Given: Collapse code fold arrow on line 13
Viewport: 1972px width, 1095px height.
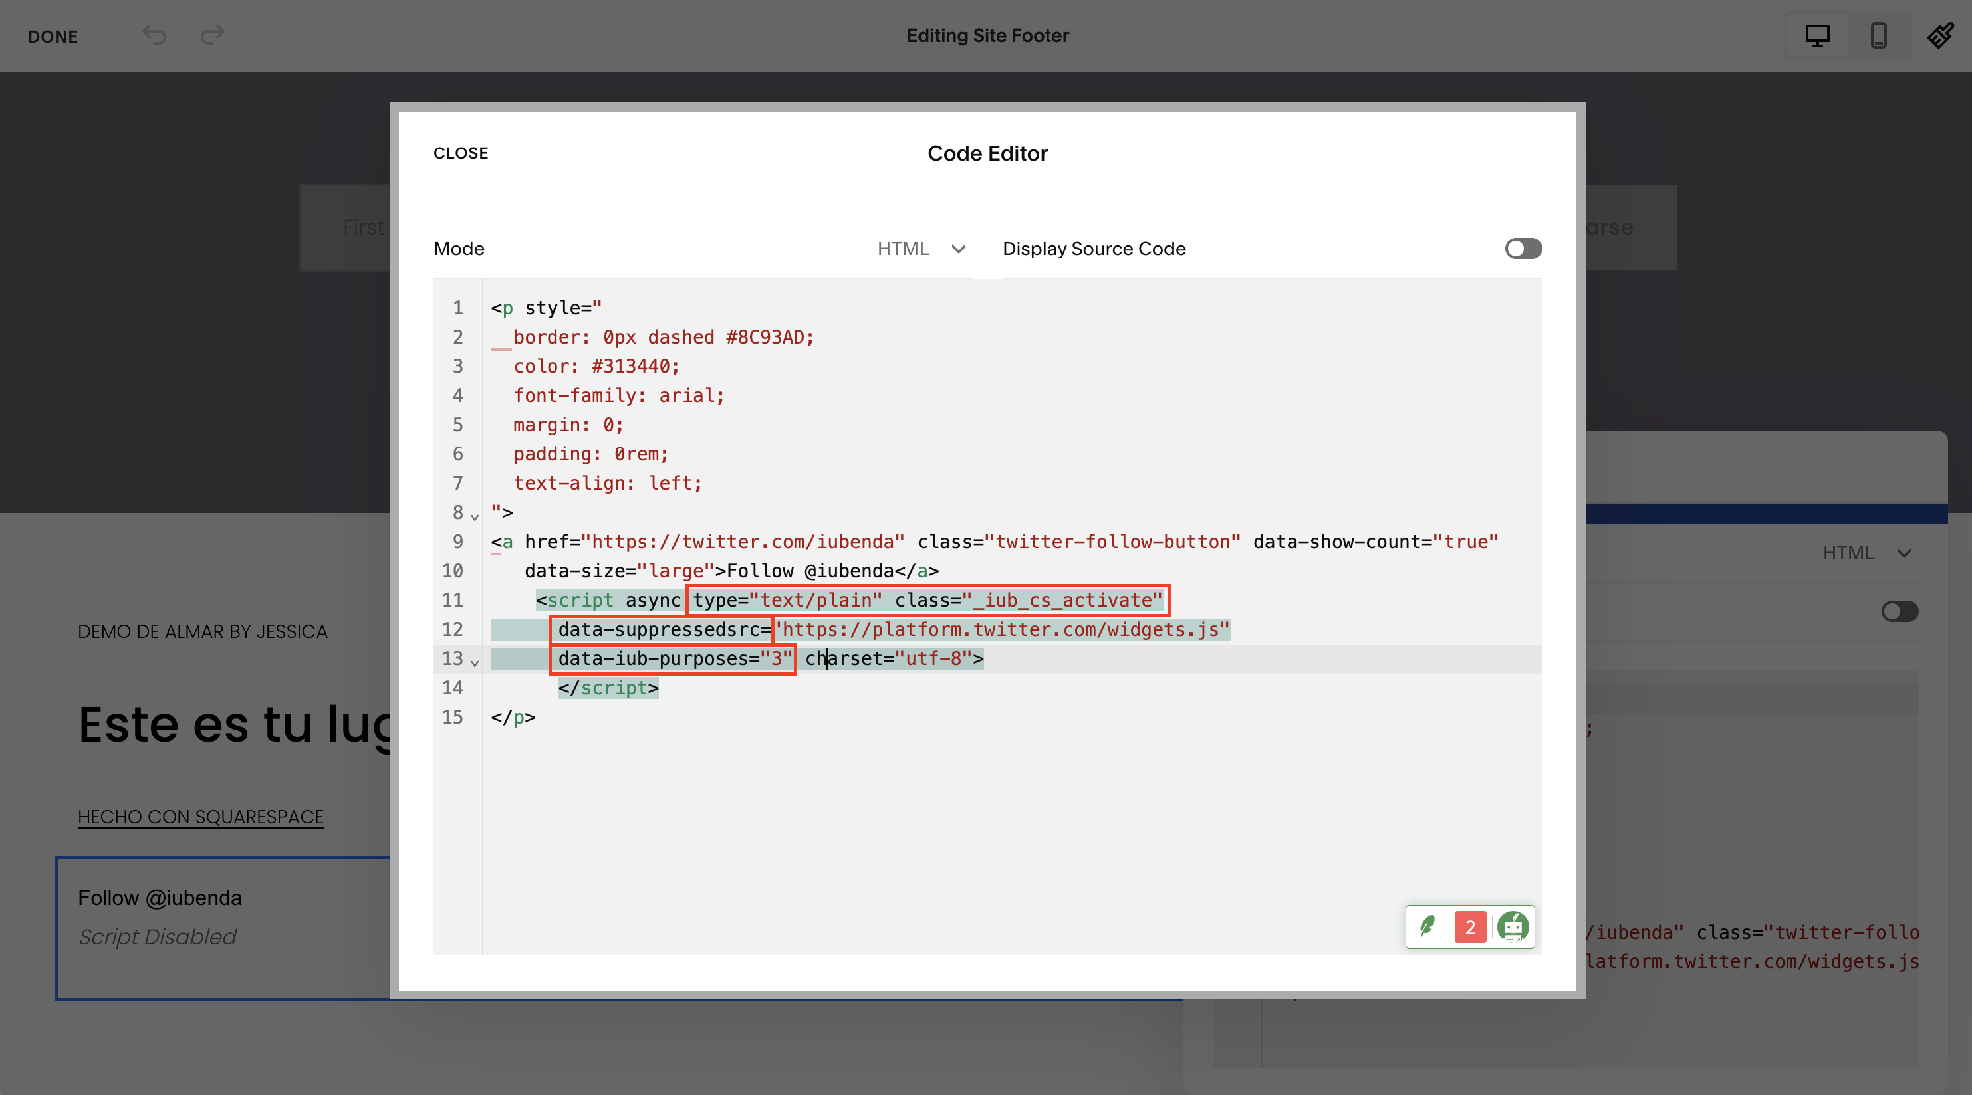Looking at the screenshot, I should tap(475, 662).
